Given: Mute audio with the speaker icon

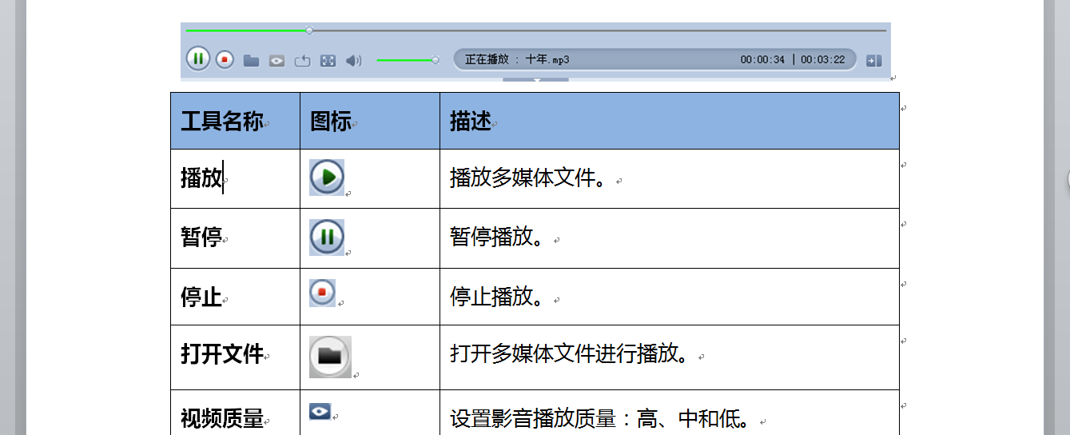Looking at the screenshot, I should tap(353, 61).
